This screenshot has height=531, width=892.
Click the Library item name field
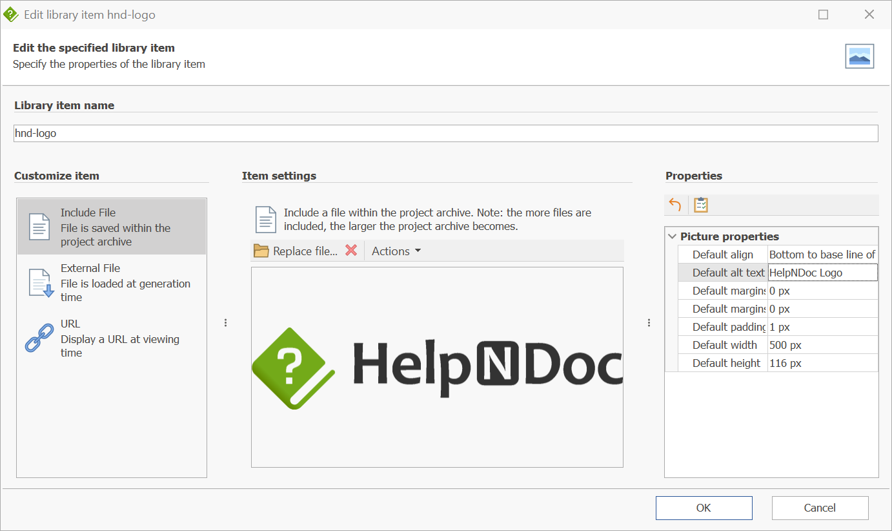(x=446, y=133)
